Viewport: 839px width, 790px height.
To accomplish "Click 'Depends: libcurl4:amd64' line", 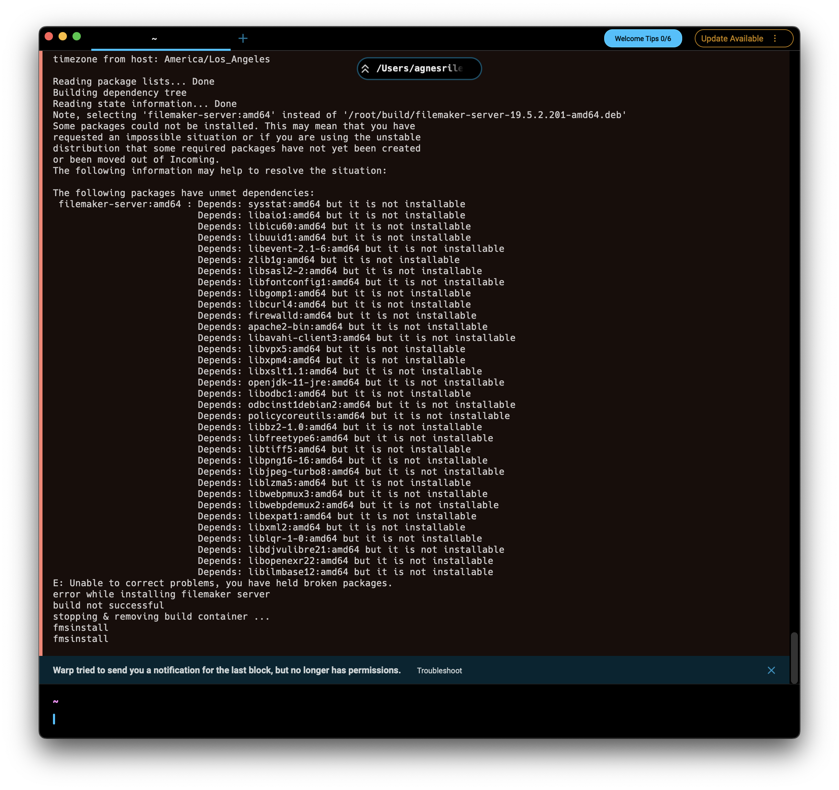I will tap(334, 304).
